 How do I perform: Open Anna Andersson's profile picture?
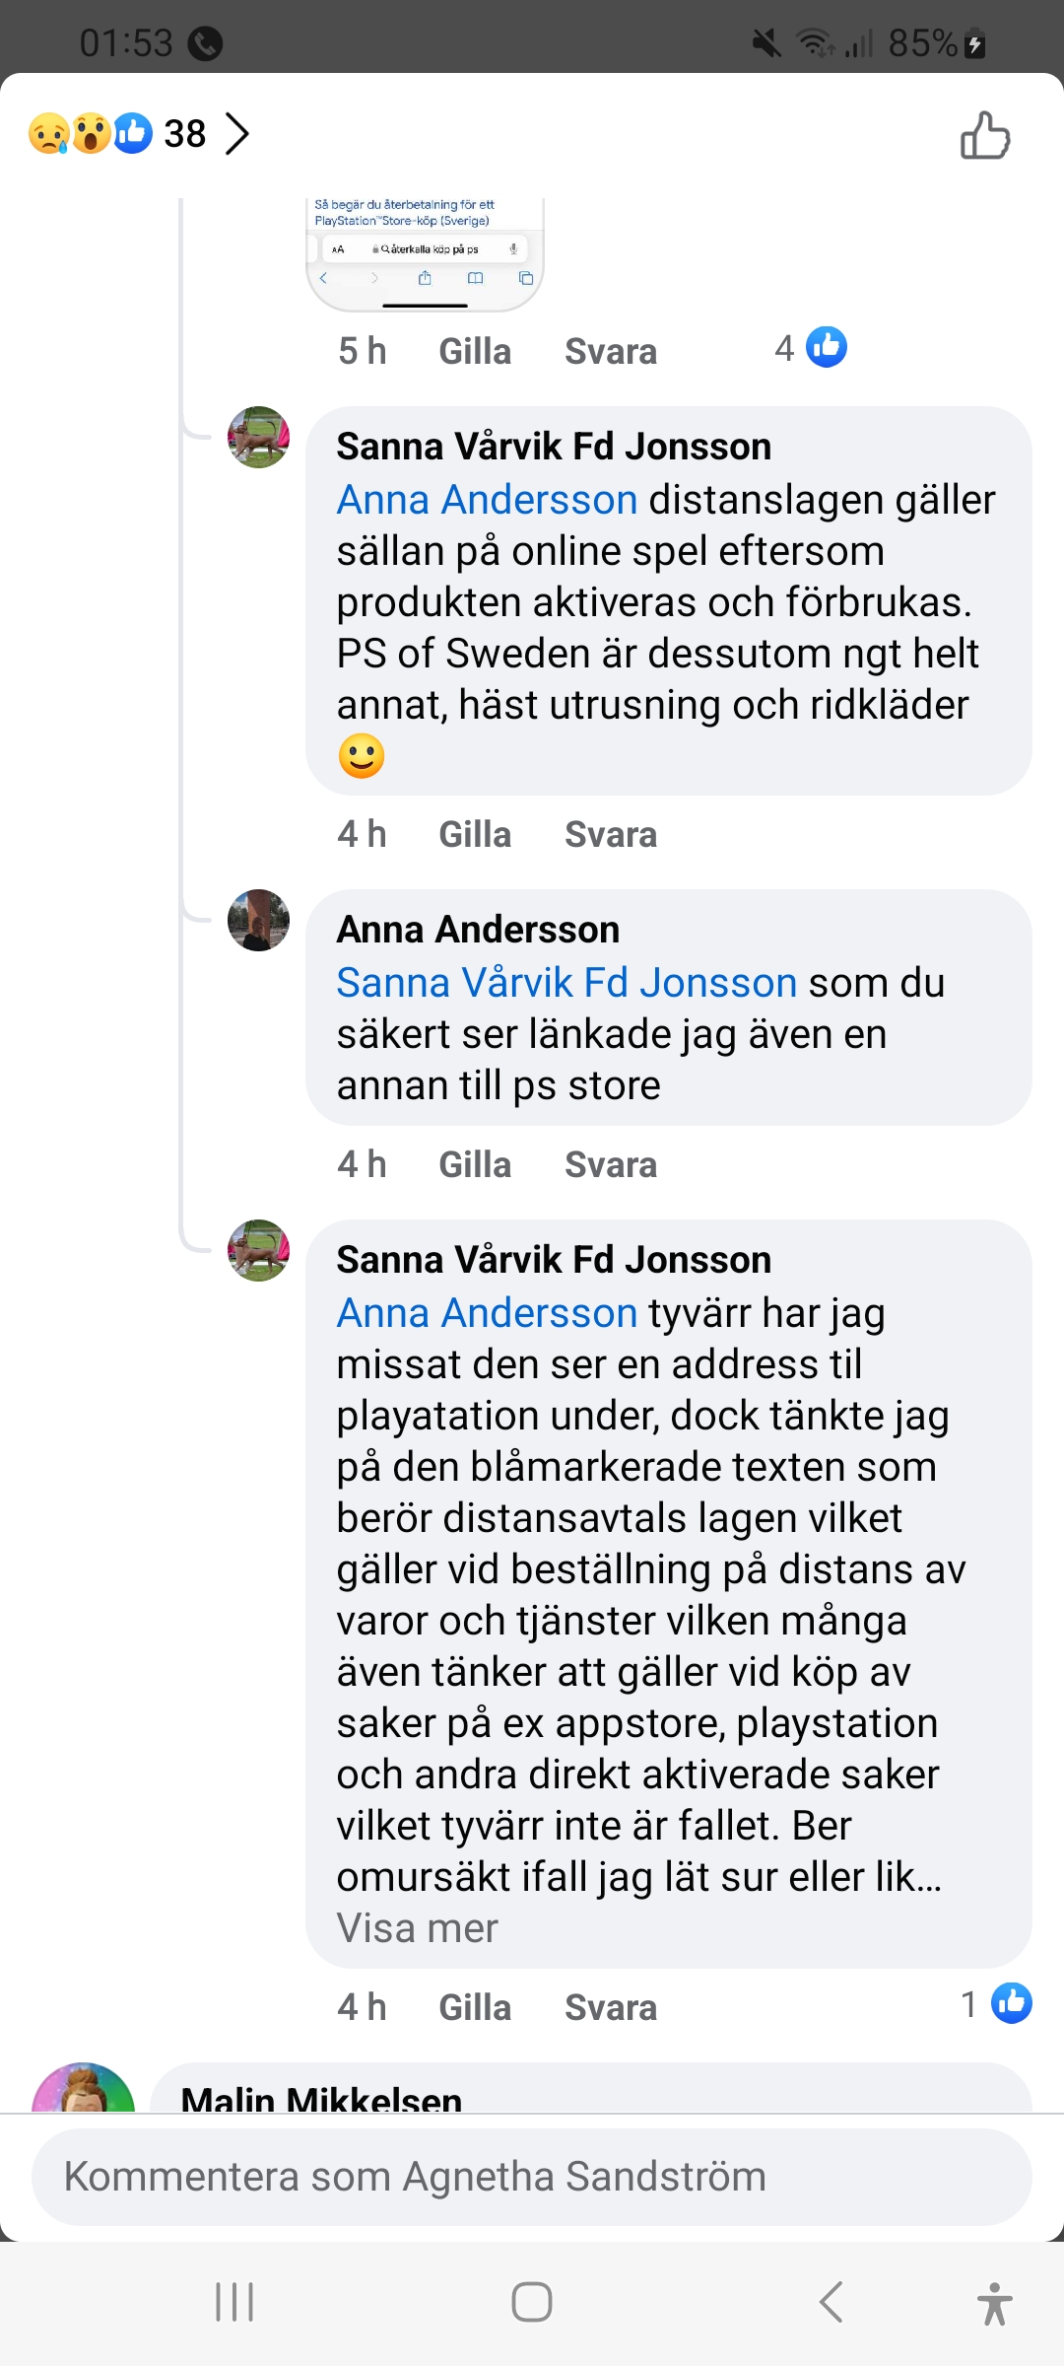[258, 920]
